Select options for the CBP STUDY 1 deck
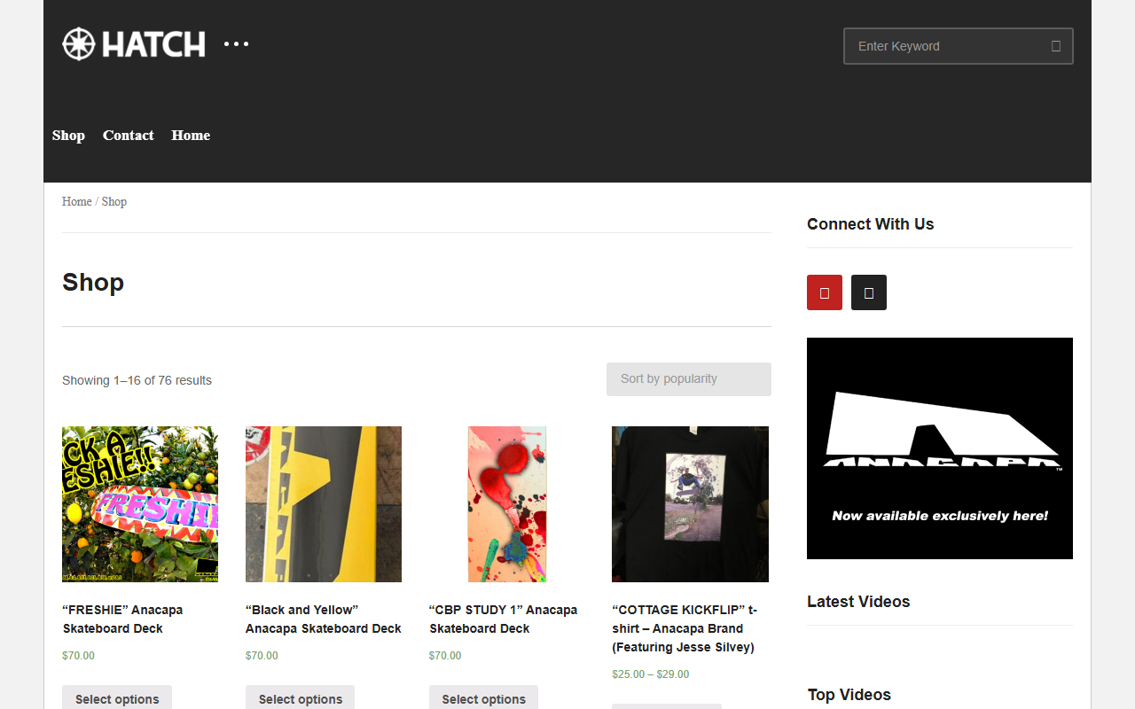The width and height of the screenshot is (1135, 709). pyautogui.click(x=484, y=697)
